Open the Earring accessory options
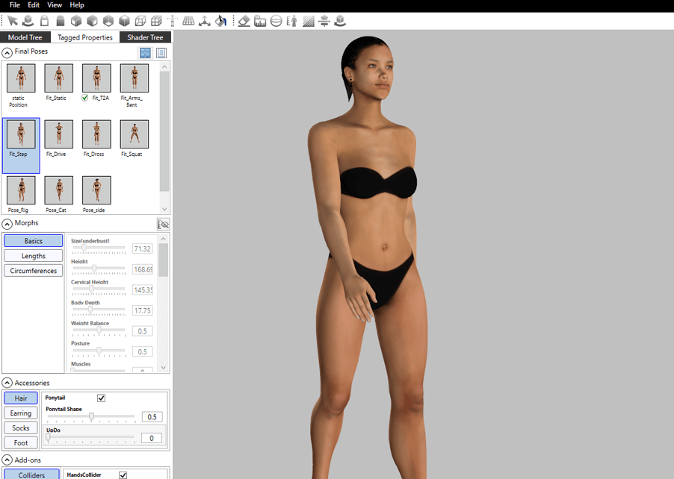Image resolution: width=674 pixels, height=479 pixels. (x=21, y=413)
